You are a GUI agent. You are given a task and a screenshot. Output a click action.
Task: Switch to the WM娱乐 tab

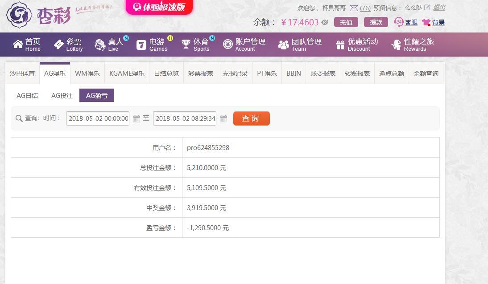pos(87,73)
